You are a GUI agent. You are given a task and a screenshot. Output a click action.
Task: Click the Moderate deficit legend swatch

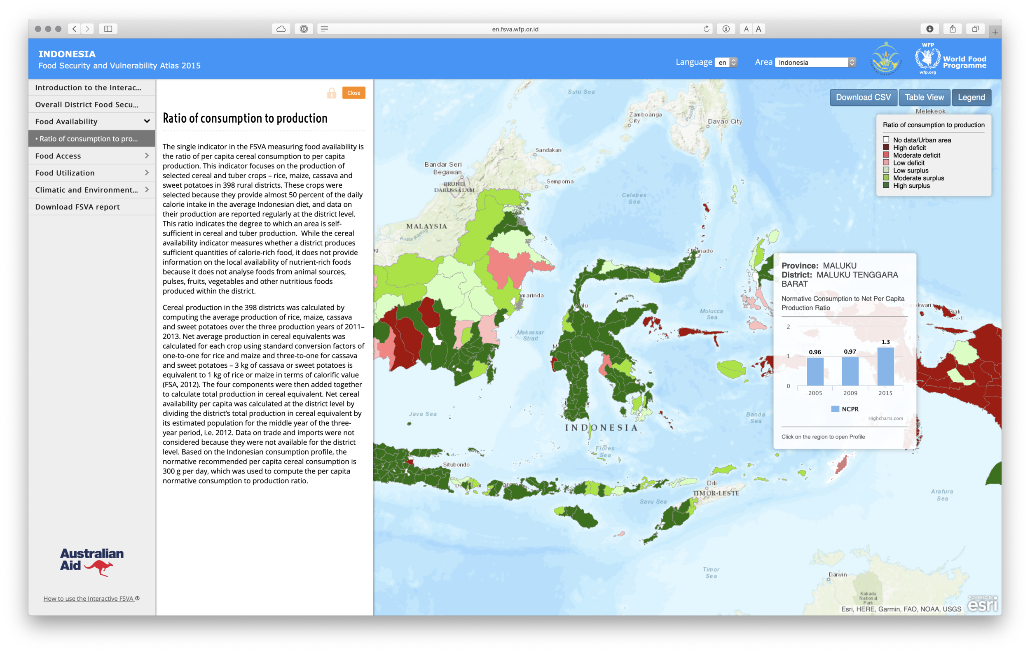[x=886, y=155]
